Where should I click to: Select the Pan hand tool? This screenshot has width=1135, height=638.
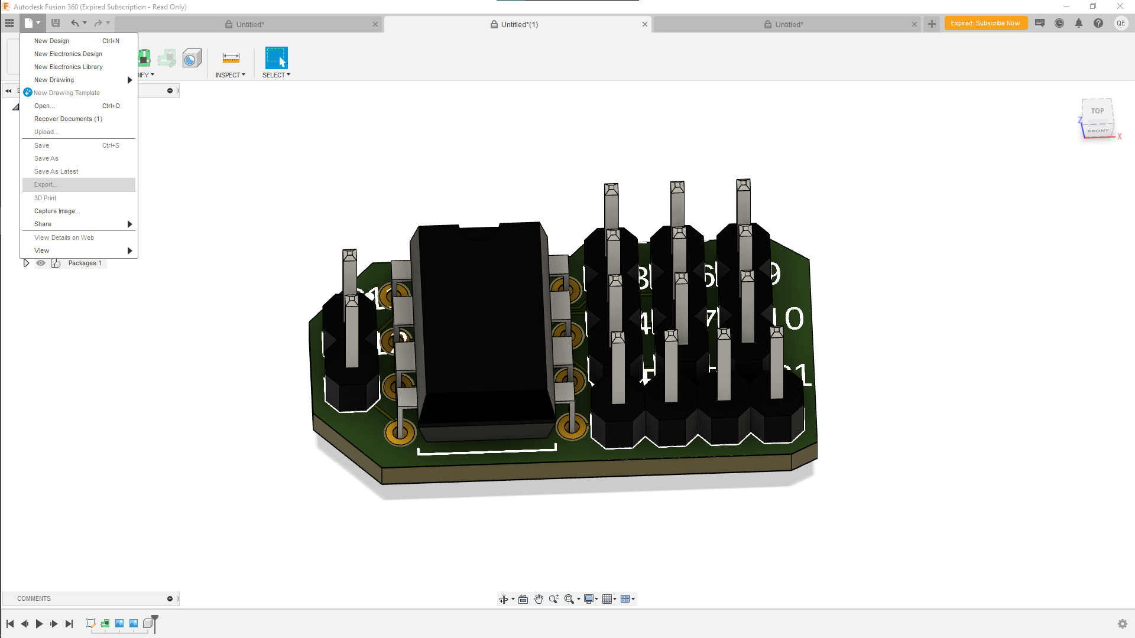(539, 599)
